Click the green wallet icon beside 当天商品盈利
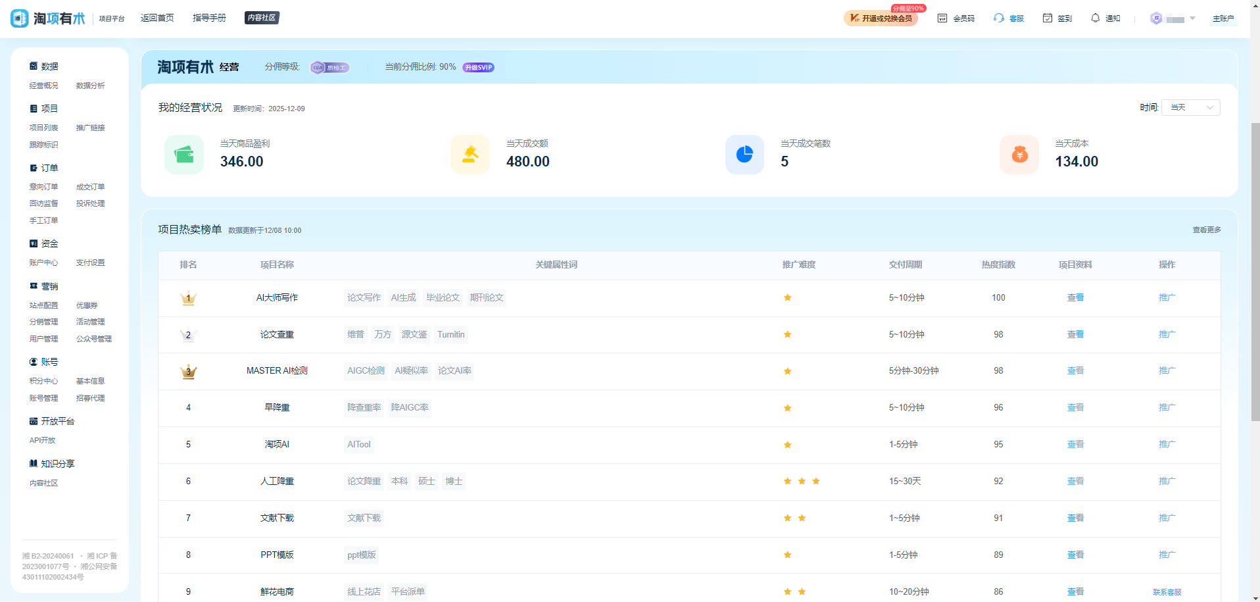This screenshot has height=602, width=1260. point(183,155)
